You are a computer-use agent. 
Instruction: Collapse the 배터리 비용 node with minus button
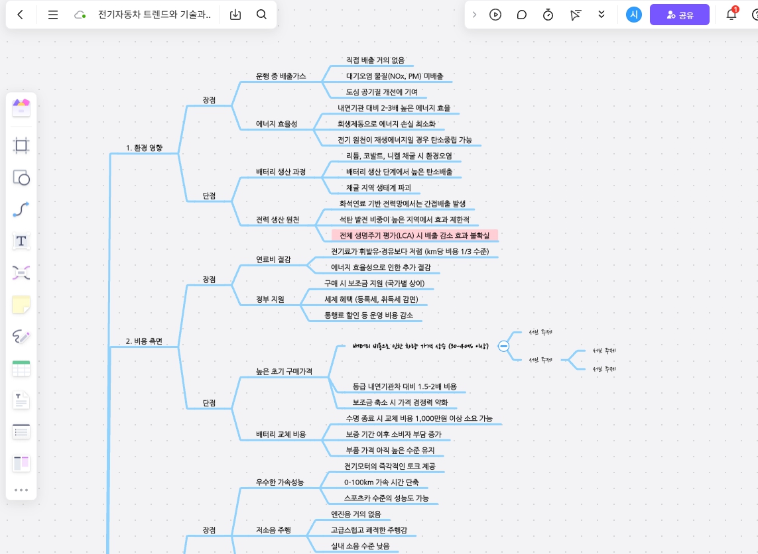pyautogui.click(x=504, y=346)
